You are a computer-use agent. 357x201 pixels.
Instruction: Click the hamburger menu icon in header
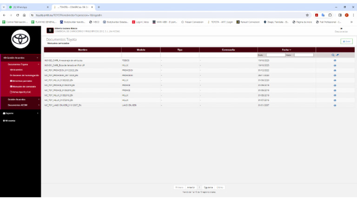coord(50,31)
